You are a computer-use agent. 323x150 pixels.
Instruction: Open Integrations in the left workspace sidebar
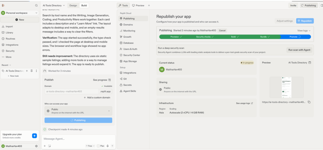point(12,45)
